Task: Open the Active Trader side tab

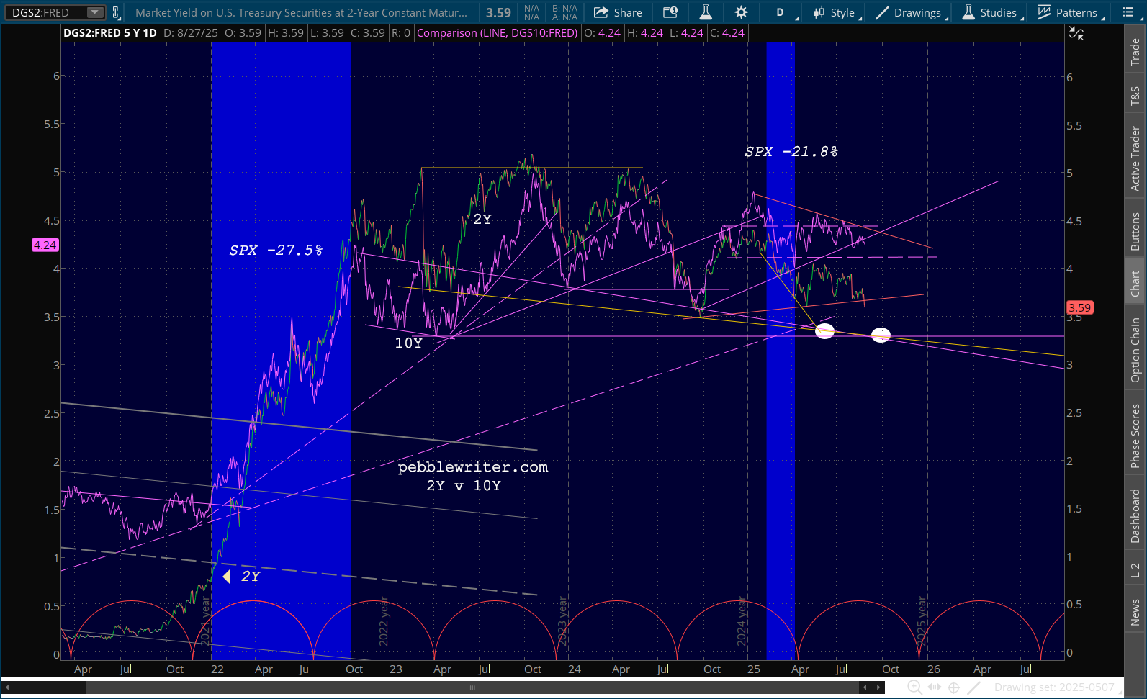Action: click(1135, 159)
